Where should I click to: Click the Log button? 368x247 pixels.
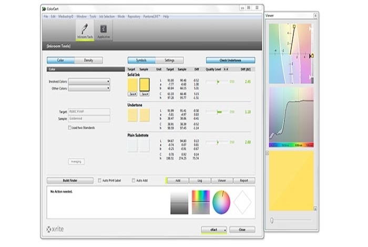click(200, 180)
